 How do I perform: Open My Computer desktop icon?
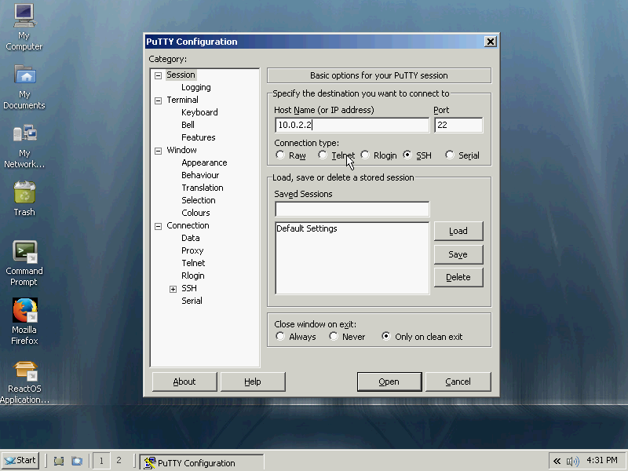point(24,14)
